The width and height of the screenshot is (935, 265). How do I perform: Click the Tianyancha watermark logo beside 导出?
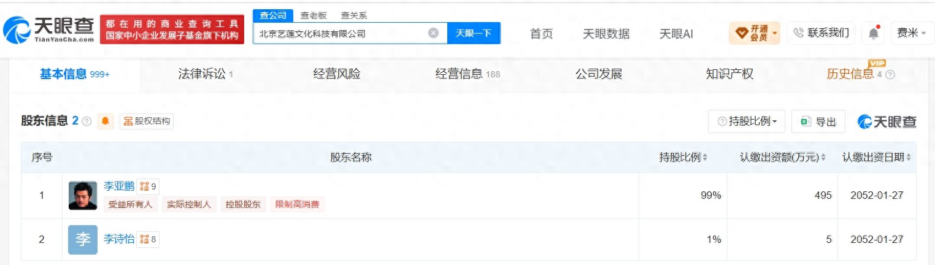[887, 121]
